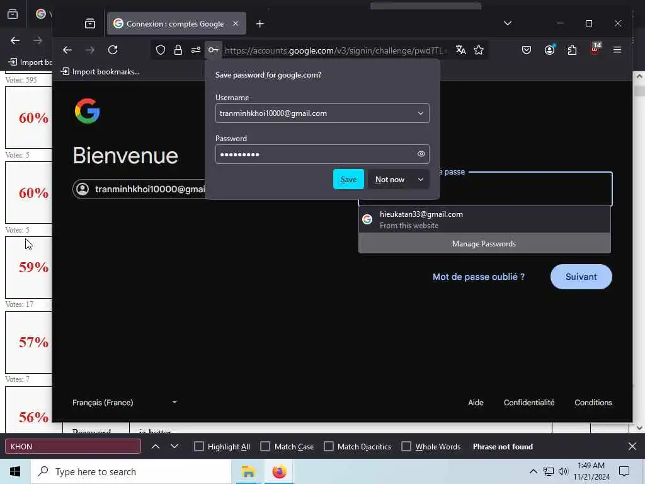Open the Confidentialité link
Viewport: 645px width, 484px height.
click(529, 403)
